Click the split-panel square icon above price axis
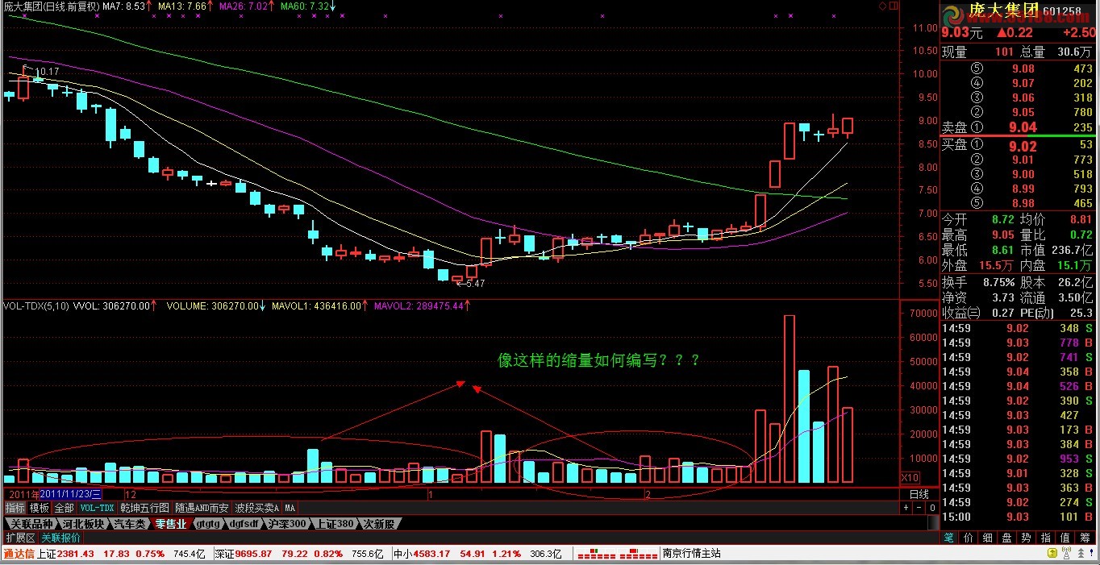1100x565 pixels. [x=894, y=6]
